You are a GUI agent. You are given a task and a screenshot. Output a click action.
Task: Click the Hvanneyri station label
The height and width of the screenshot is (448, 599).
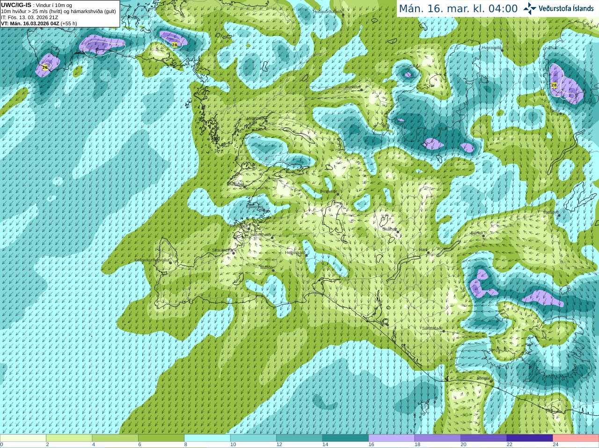tap(256, 118)
